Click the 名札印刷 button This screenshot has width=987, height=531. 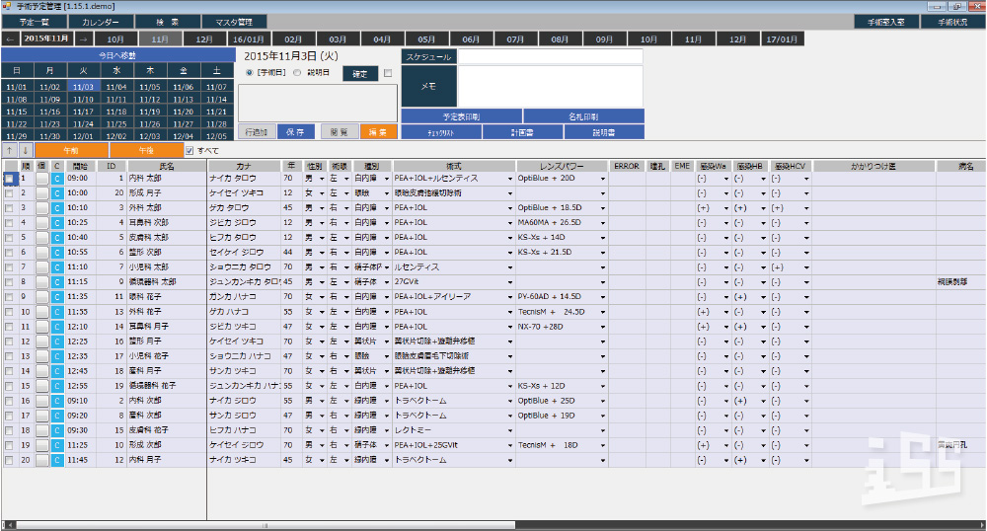pyautogui.click(x=583, y=116)
